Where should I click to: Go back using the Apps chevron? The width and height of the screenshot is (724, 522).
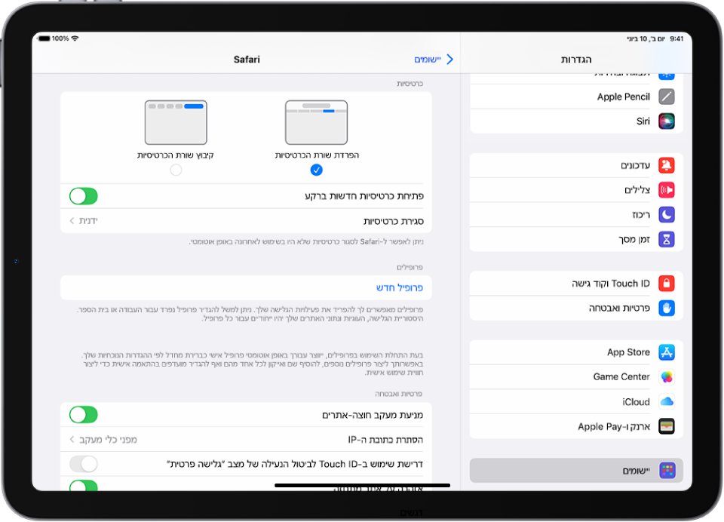[449, 59]
